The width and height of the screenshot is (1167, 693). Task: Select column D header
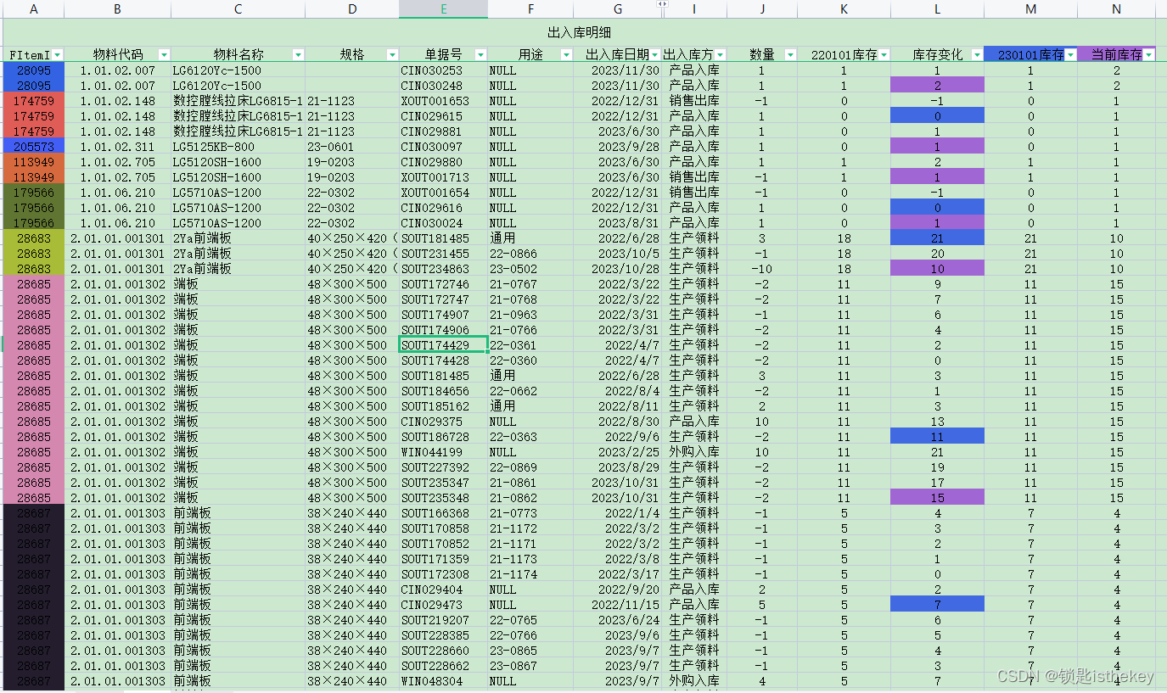pyautogui.click(x=352, y=9)
